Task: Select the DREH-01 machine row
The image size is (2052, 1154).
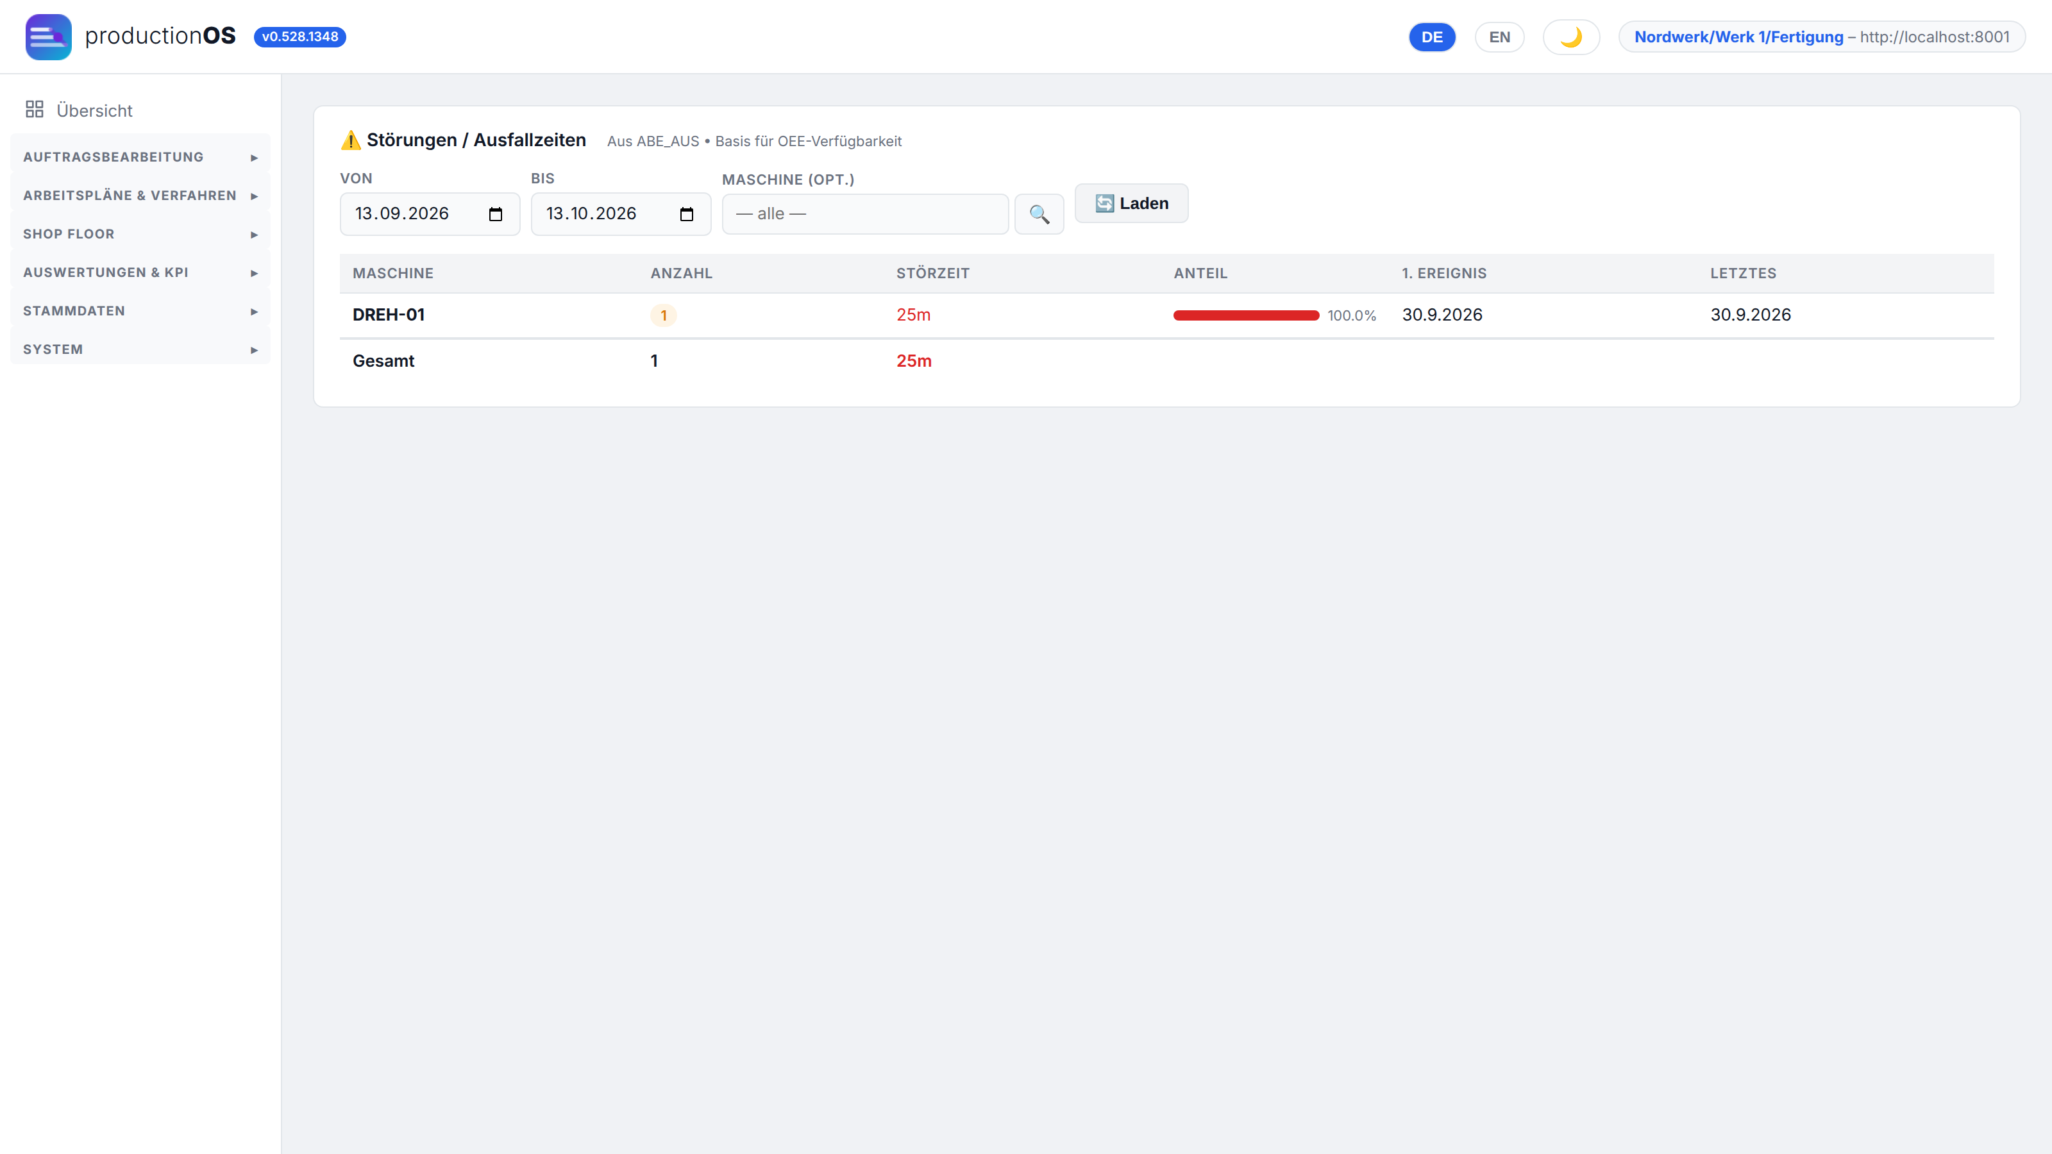Action: click(1166, 315)
